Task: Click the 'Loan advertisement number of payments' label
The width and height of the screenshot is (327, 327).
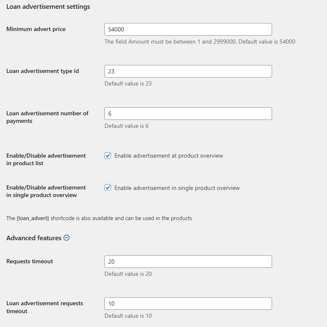Action: [x=47, y=117]
